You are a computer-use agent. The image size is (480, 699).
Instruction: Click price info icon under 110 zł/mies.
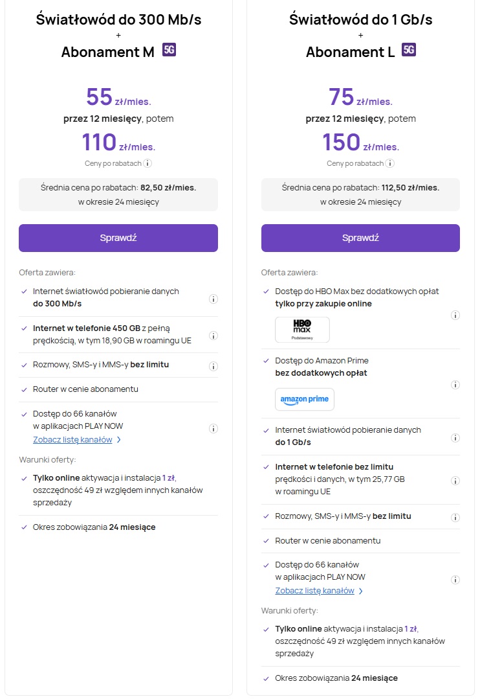(147, 163)
